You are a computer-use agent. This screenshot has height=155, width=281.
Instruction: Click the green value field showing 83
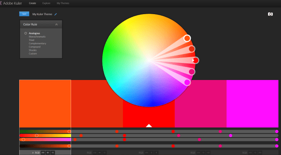coord(48,152)
